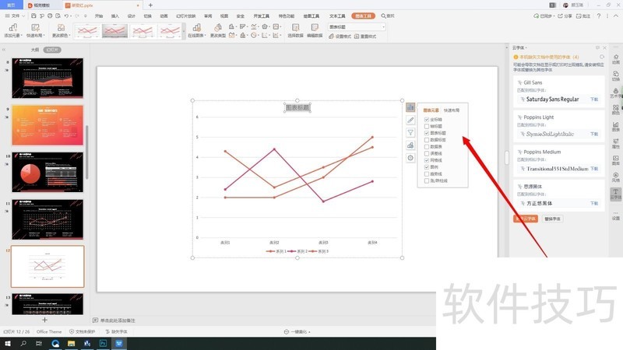
Task: Click the print preview icon in quick bar
Action: (x=58, y=16)
